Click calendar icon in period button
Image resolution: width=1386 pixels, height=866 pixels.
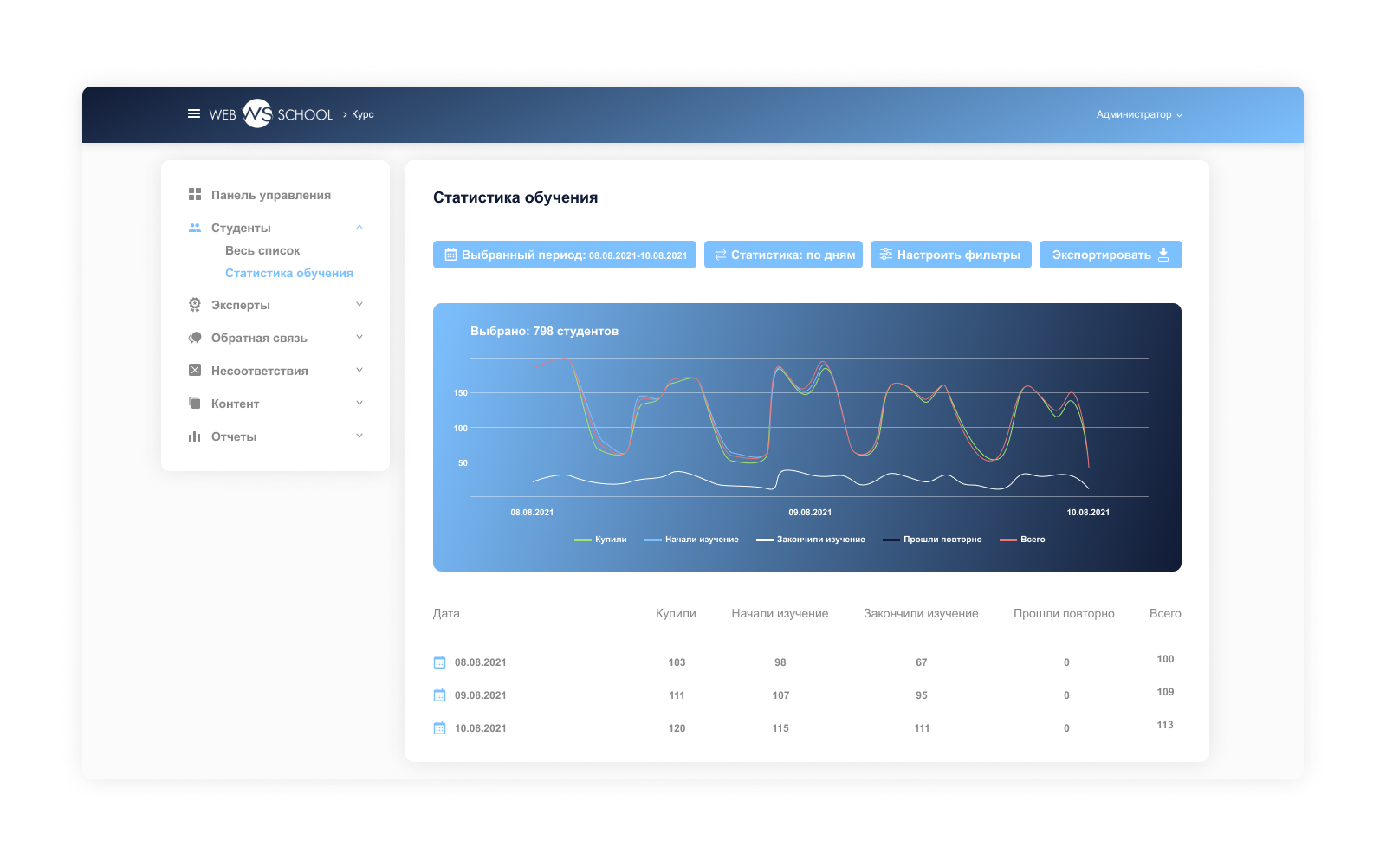(450, 255)
